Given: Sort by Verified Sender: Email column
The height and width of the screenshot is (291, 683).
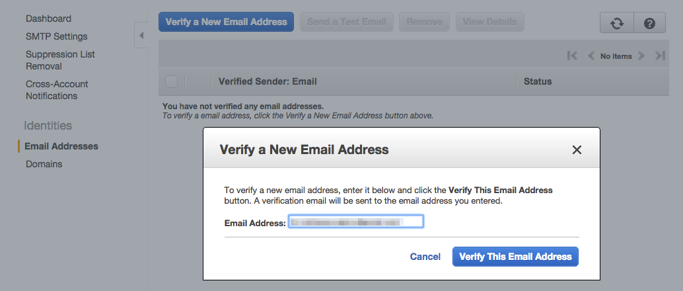Looking at the screenshot, I should 268,81.
